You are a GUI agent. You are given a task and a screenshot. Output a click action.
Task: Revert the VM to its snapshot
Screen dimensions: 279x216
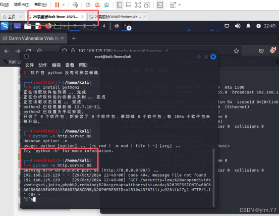click(x=97, y=5)
